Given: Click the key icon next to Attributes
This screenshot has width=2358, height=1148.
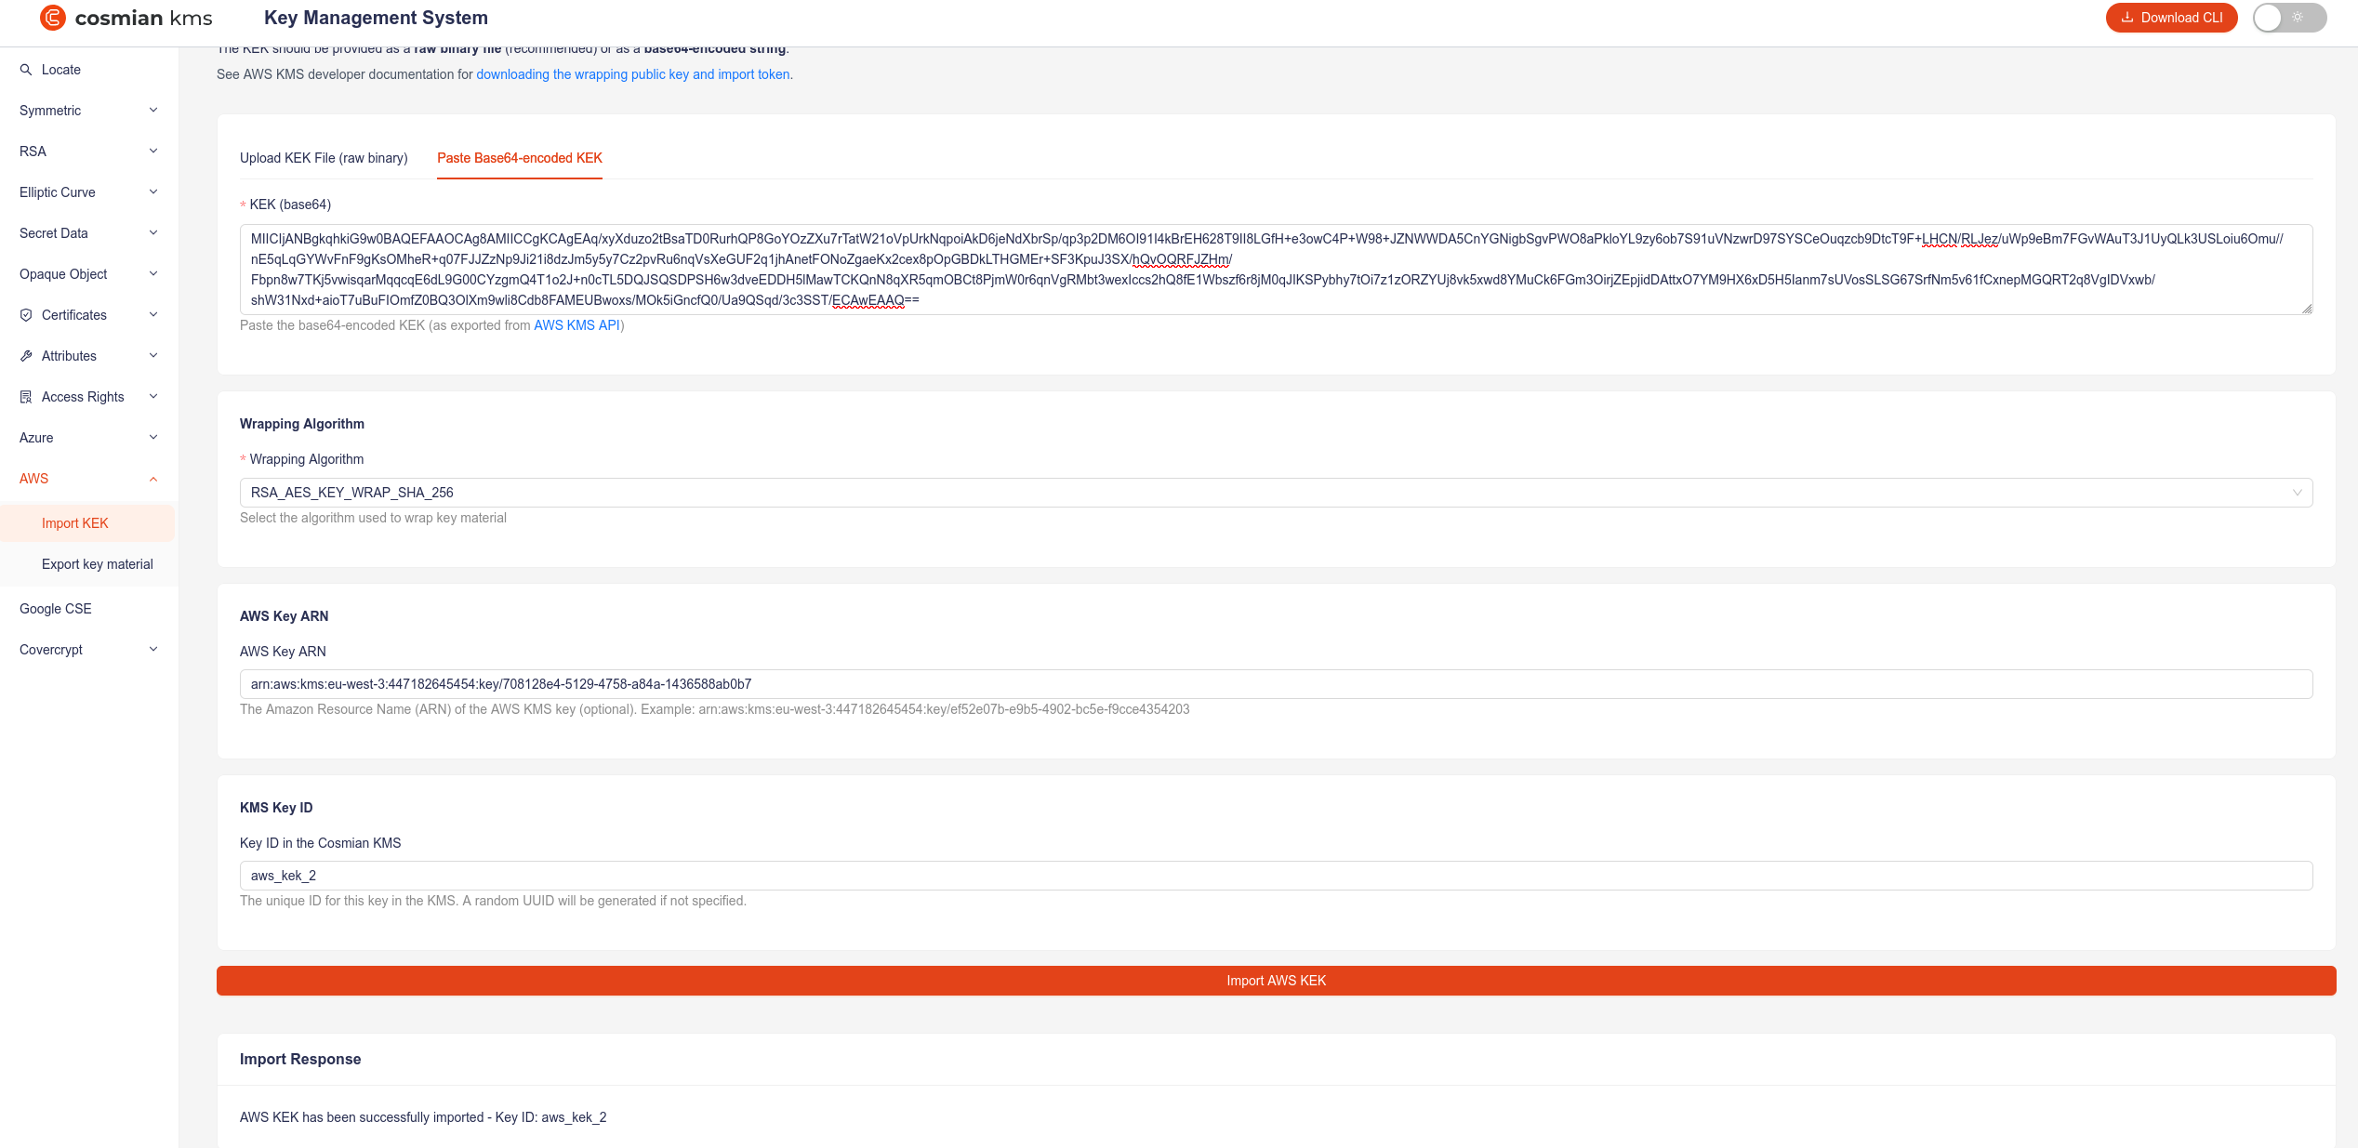Looking at the screenshot, I should (27, 356).
